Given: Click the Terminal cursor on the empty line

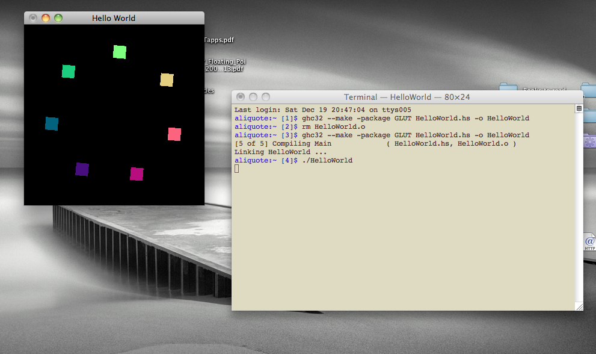Looking at the screenshot, I should 237,169.
